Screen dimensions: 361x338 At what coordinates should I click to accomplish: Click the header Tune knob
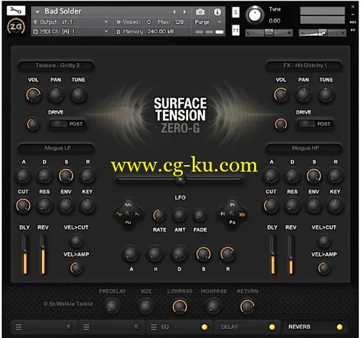pyautogui.click(x=255, y=15)
